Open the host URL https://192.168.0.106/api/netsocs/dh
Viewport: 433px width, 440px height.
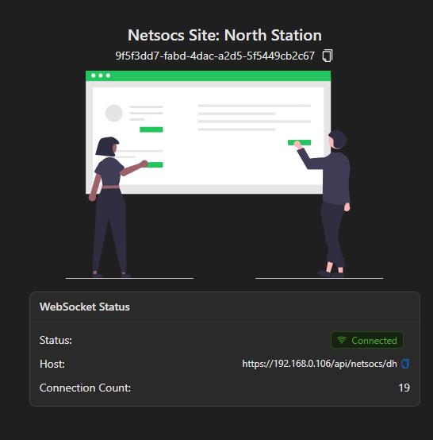point(320,364)
